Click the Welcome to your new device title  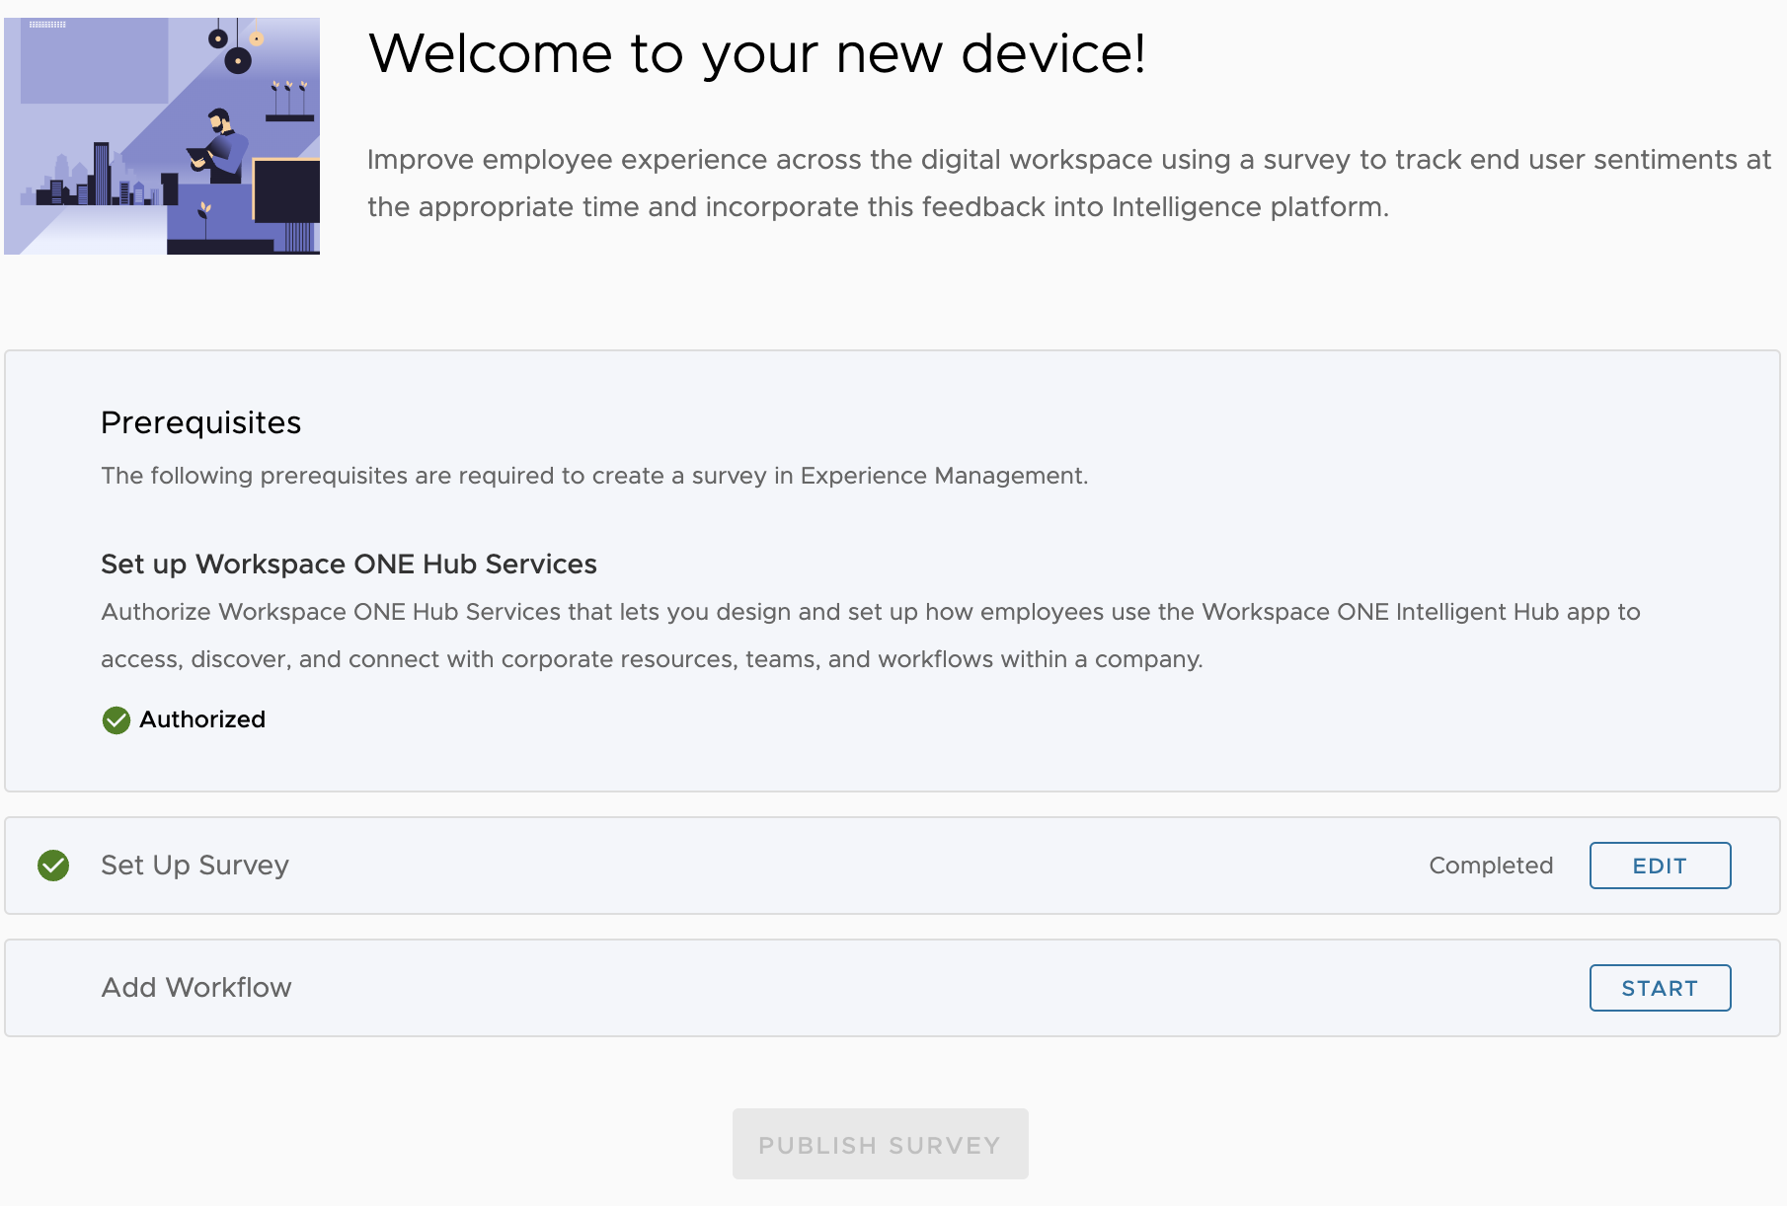[758, 54]
